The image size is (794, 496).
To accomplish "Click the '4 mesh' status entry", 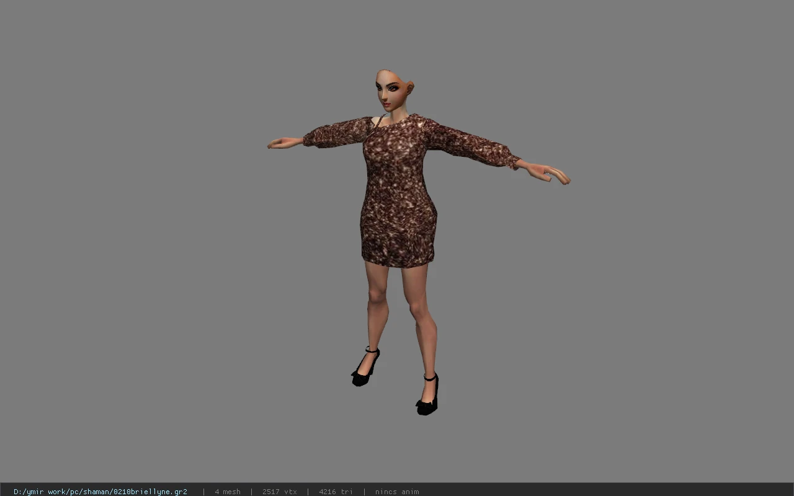I will click(x=228, y=492).
